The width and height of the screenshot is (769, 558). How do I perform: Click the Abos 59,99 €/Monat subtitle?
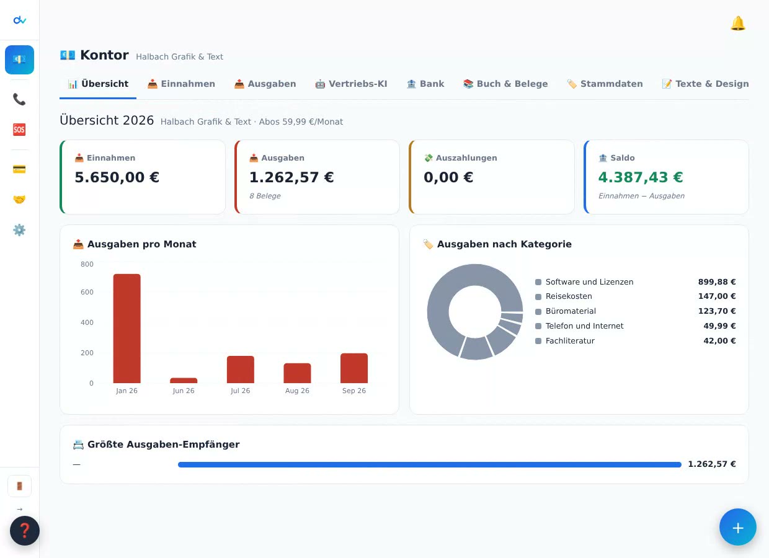(x=301, y=122)
